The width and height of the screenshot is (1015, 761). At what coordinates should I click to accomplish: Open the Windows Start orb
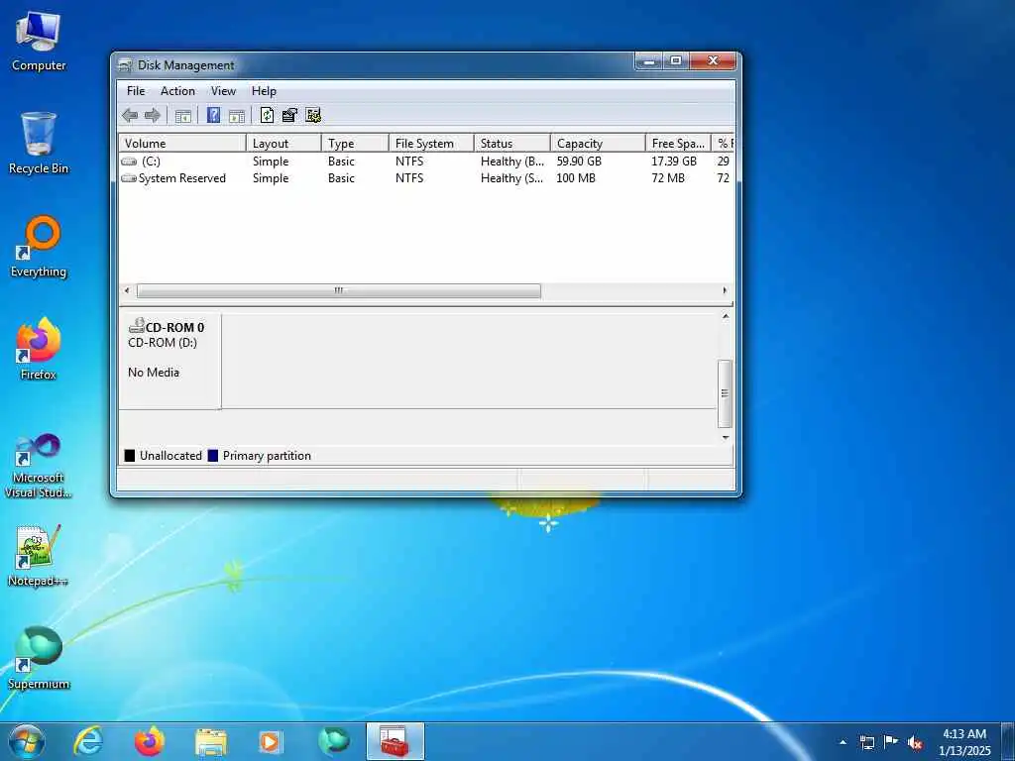click(x=27, y=741)
